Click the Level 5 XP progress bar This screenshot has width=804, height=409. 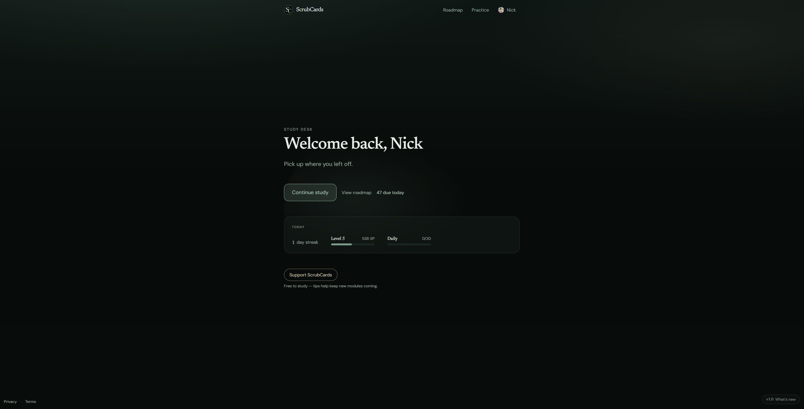click(353, 244)
